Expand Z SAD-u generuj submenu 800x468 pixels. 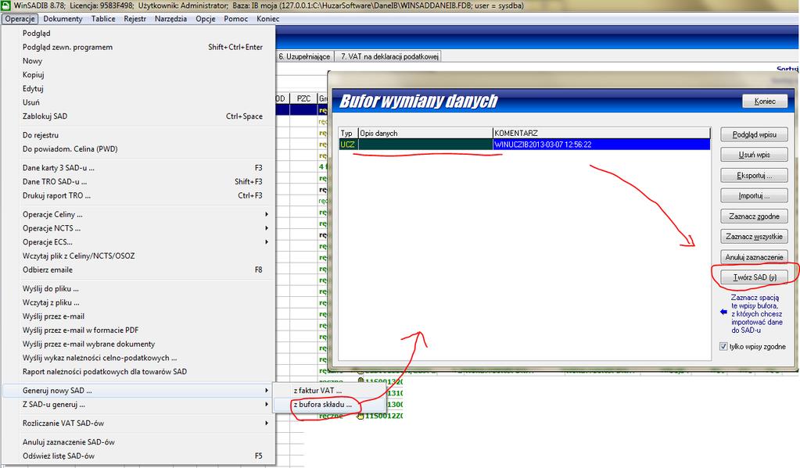point(138,404)
